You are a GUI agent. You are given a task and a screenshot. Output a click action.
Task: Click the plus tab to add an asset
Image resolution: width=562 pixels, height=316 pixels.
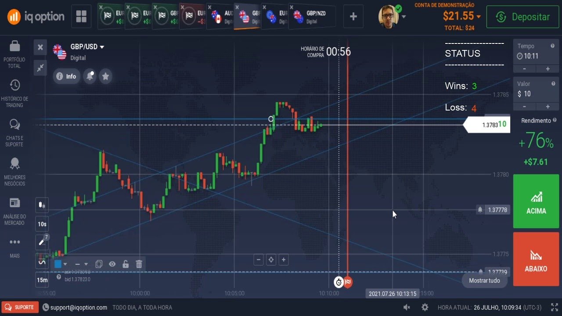pyautogui.click(x=353, y=17)
